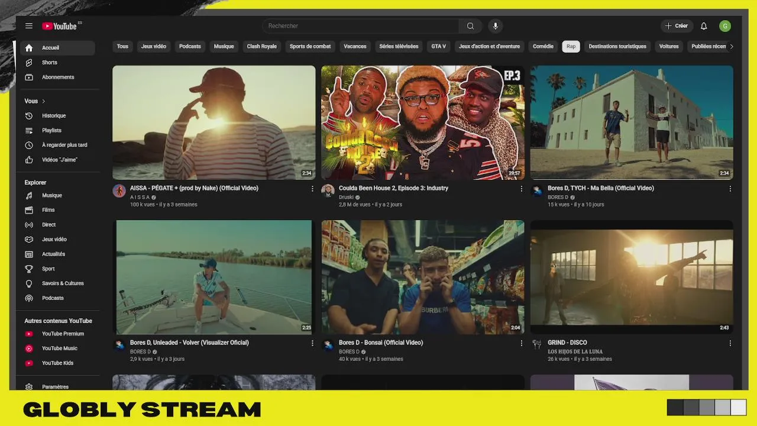Open Playlists in the sidebar
The height and width of the screenshot is (426, 757).
(x=57, y=131)
